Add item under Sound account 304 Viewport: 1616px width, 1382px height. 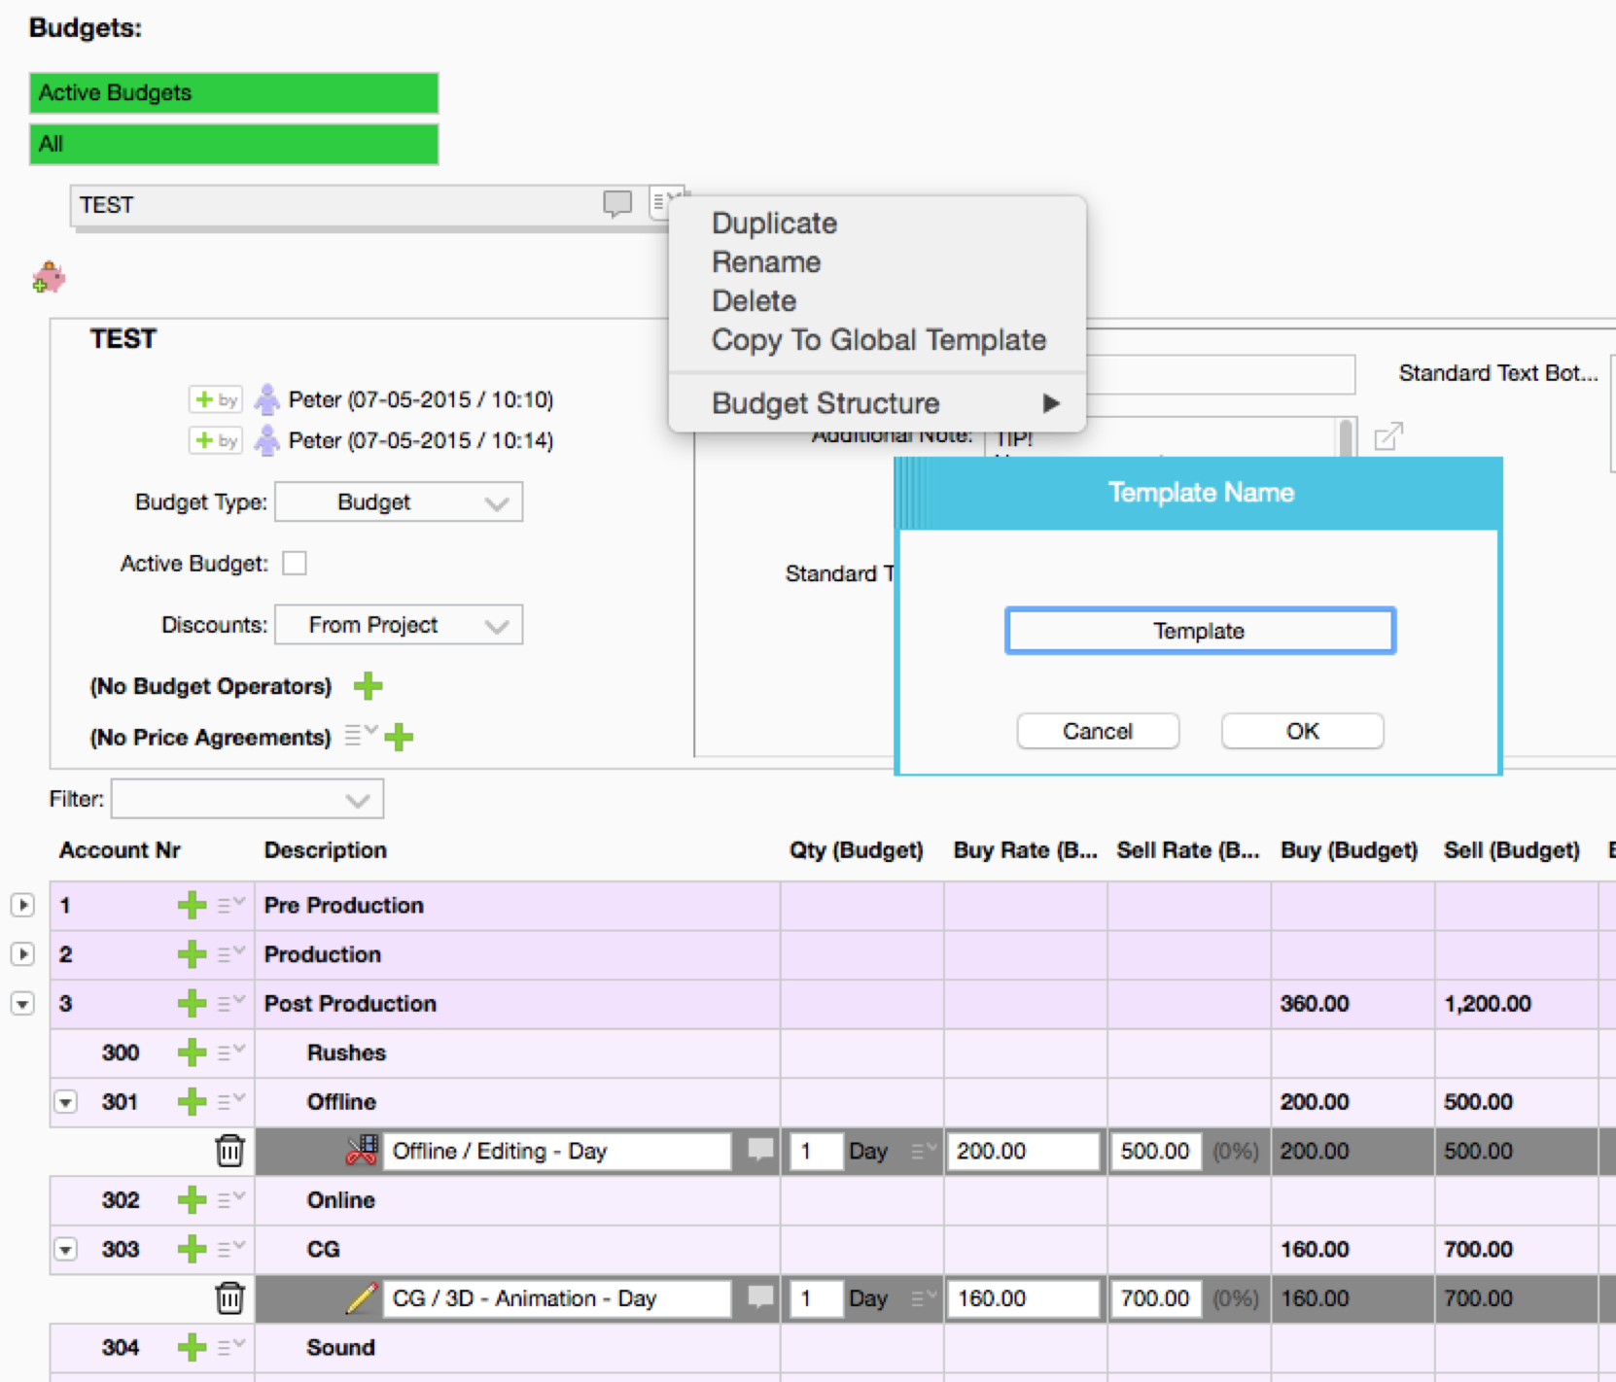click(192, 1347)
